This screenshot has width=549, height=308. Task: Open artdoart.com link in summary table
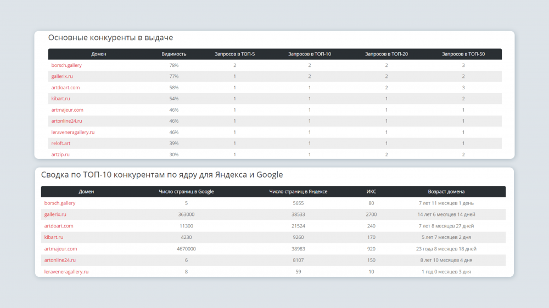click(x=59, y=226)
